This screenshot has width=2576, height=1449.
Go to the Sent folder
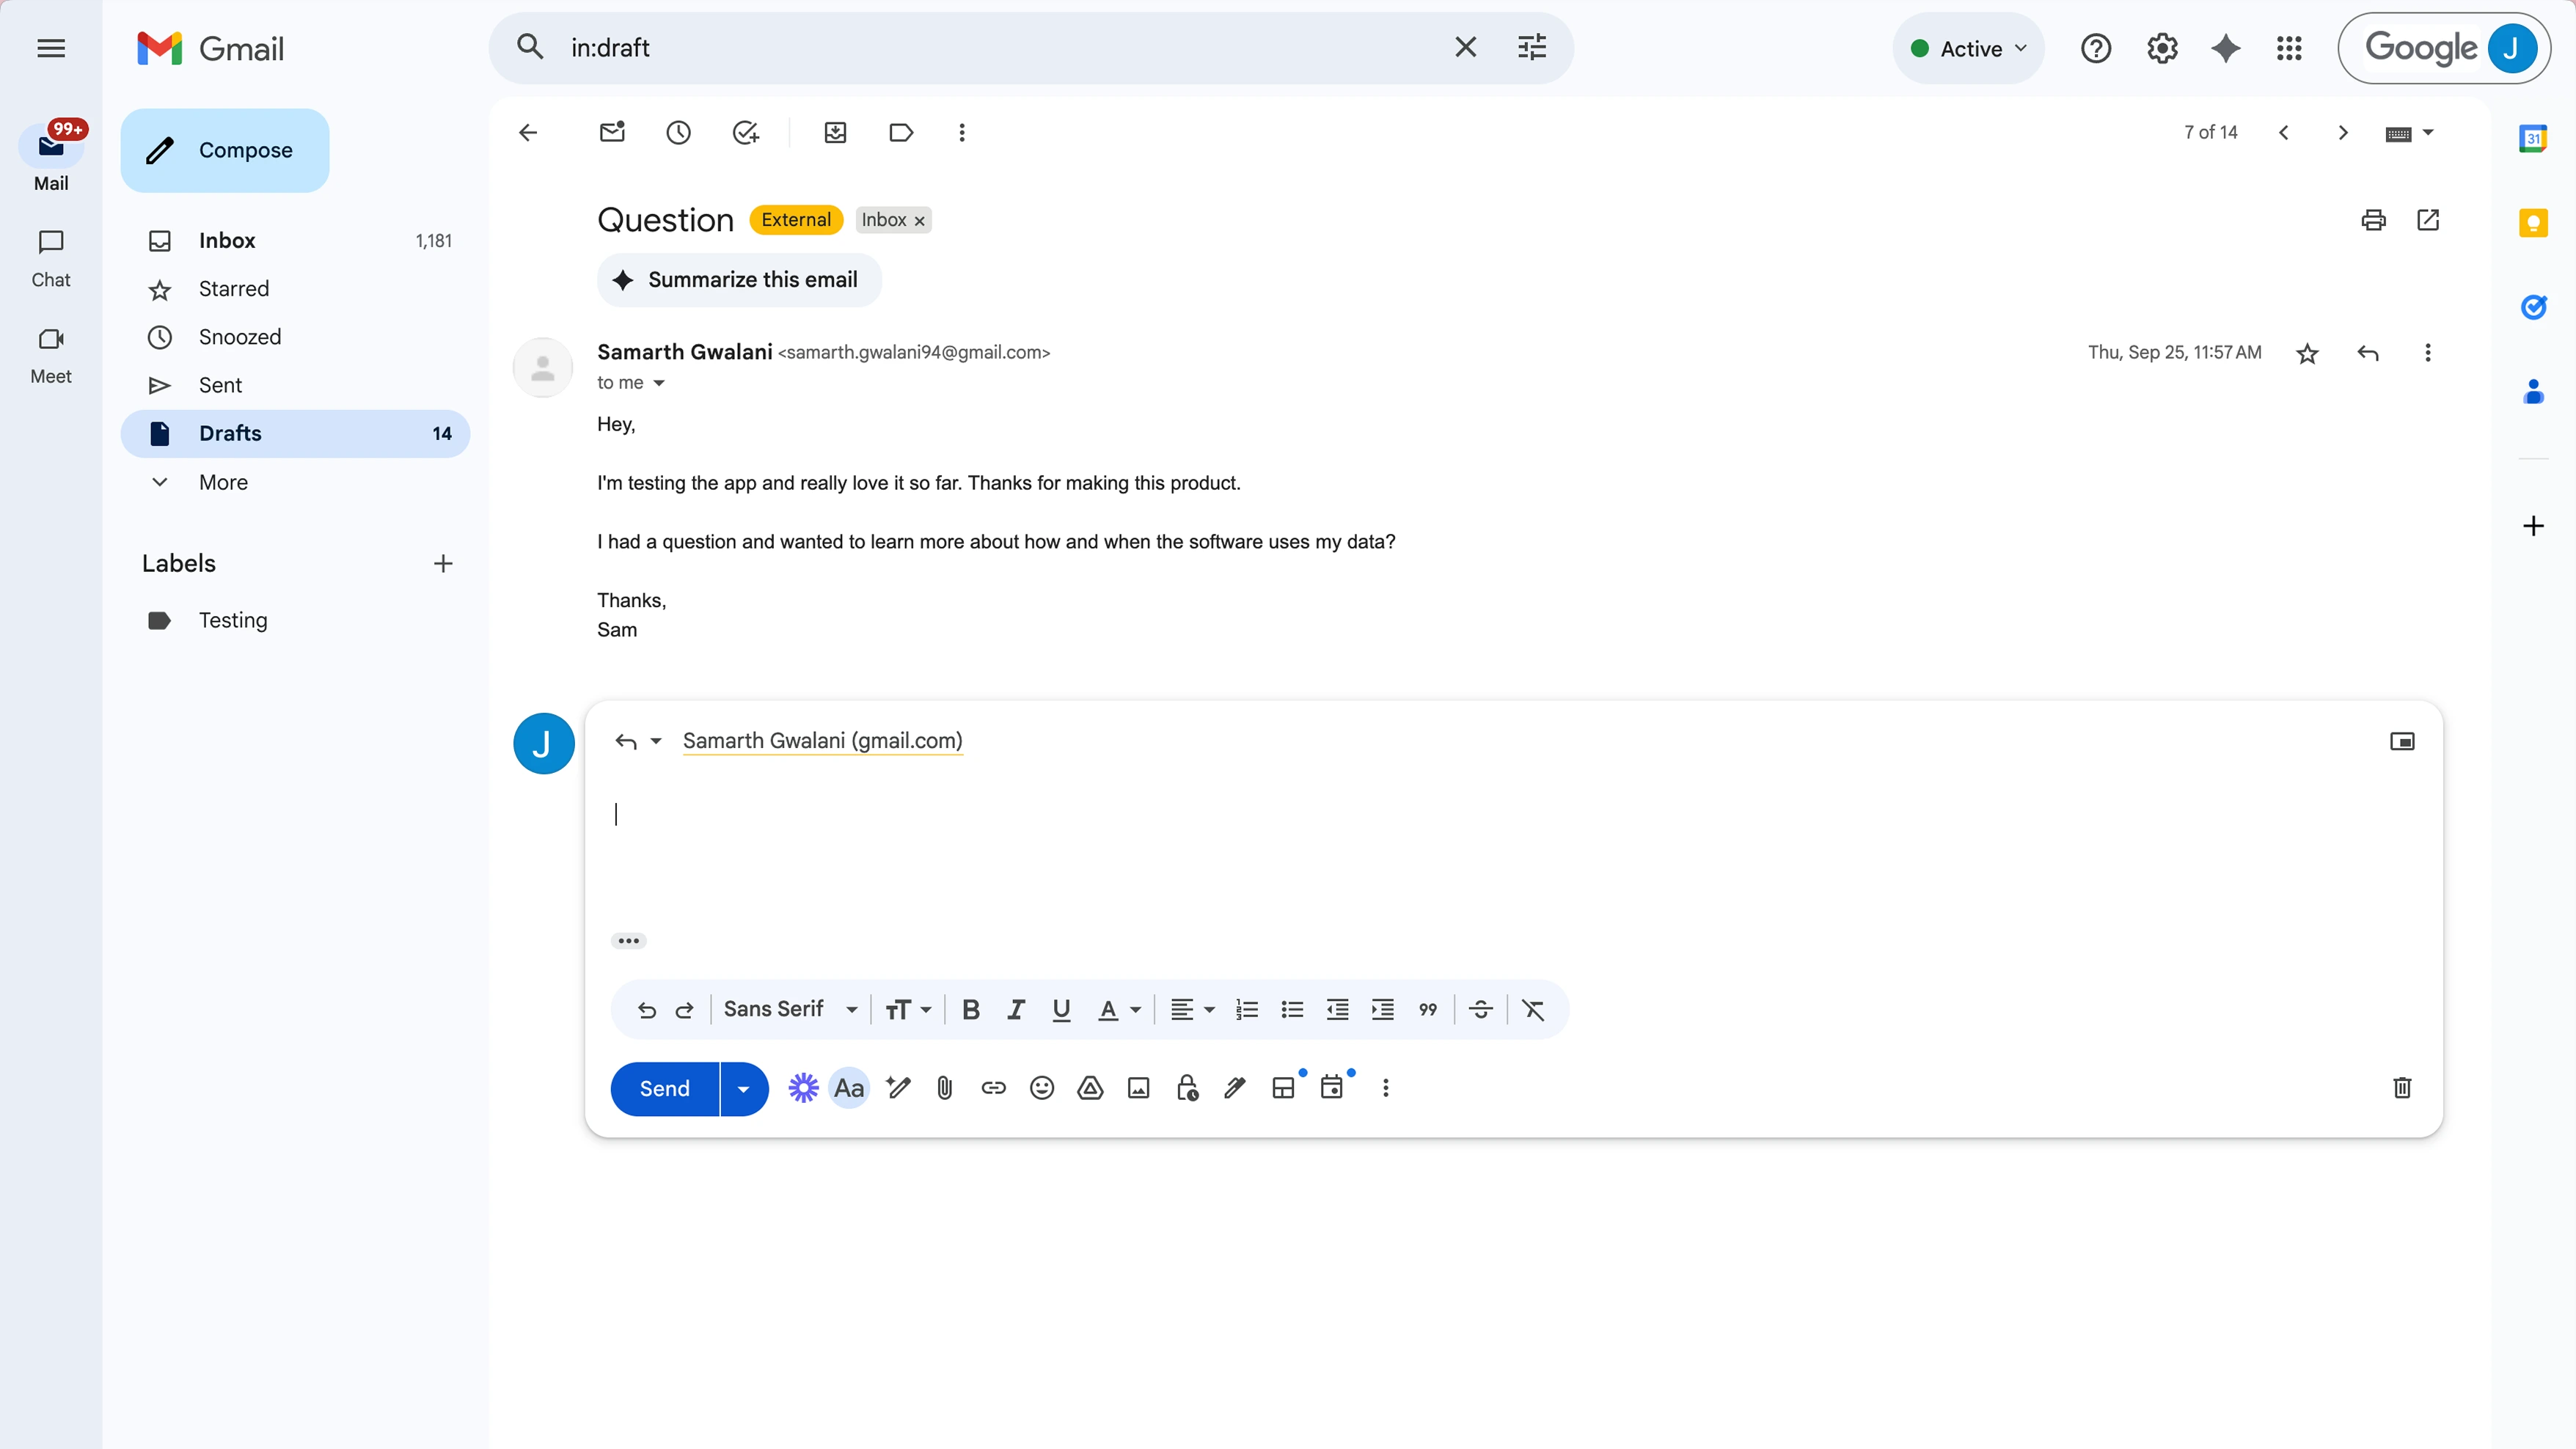coord(220,385)
